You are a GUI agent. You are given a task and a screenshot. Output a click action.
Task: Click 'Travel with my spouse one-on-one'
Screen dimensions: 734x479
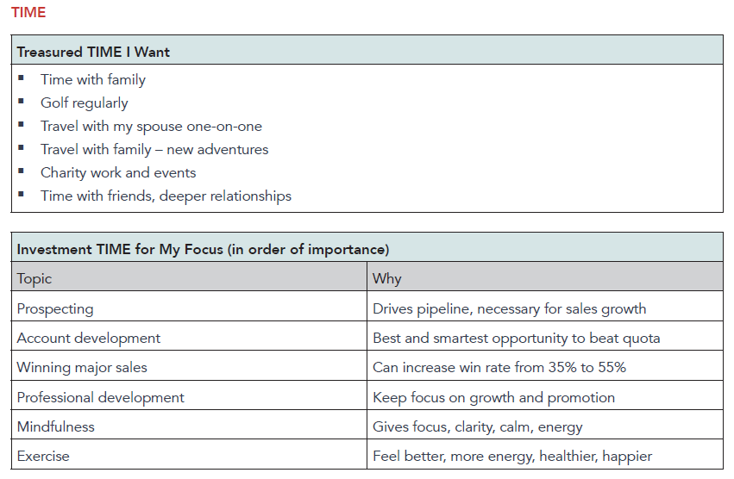click(x=151, y=126)
